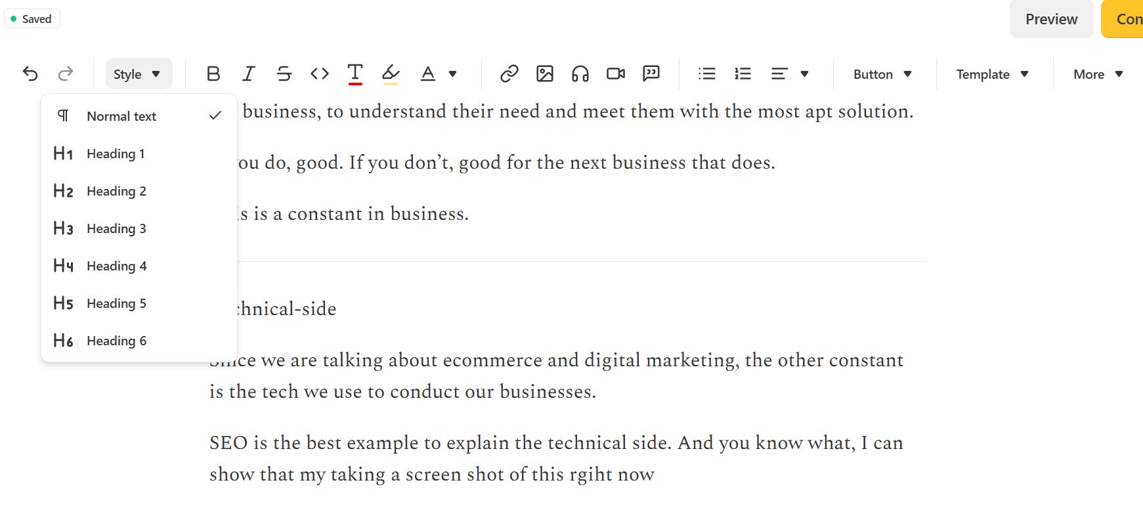Screen dimensions: 1143x514
Task: Apply Heading 4 style
Action: [139, 266]
